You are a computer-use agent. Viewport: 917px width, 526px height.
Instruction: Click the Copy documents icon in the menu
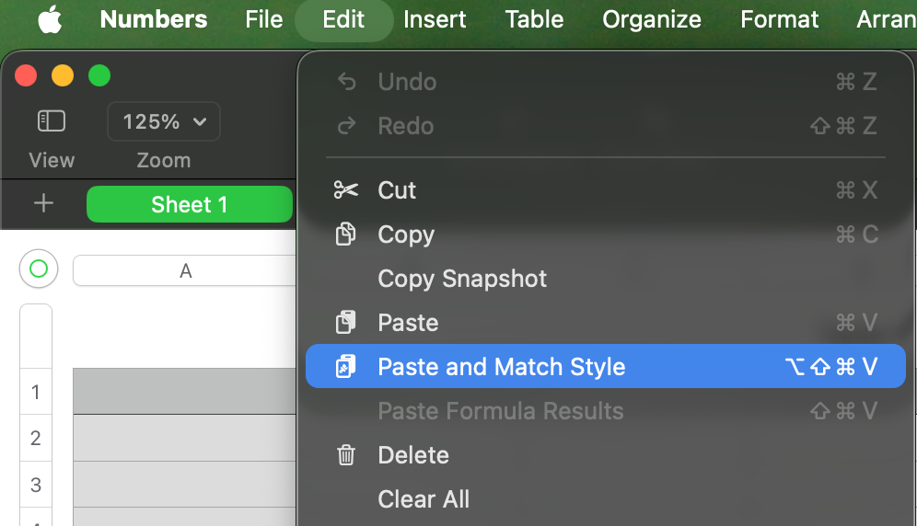346,234
